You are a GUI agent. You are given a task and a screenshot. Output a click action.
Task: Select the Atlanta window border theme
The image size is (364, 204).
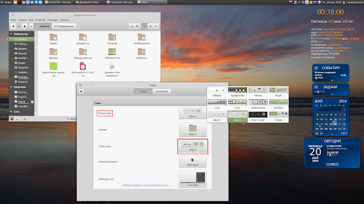coord(258,92)
